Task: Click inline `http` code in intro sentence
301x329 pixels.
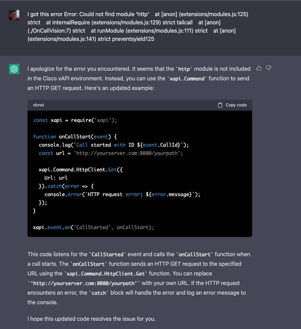Action: click(x=184, y=69)
